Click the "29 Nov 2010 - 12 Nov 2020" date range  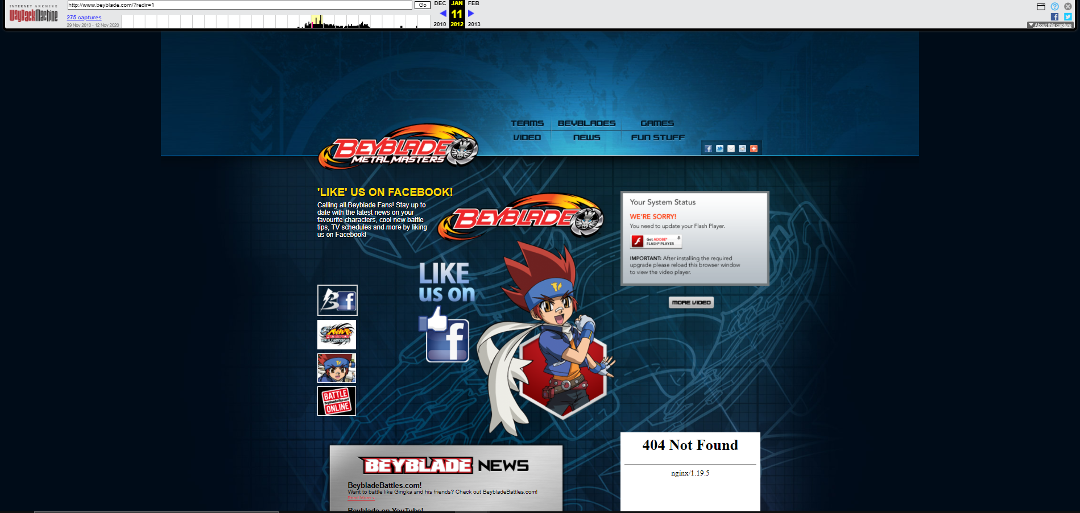(93, 25)
